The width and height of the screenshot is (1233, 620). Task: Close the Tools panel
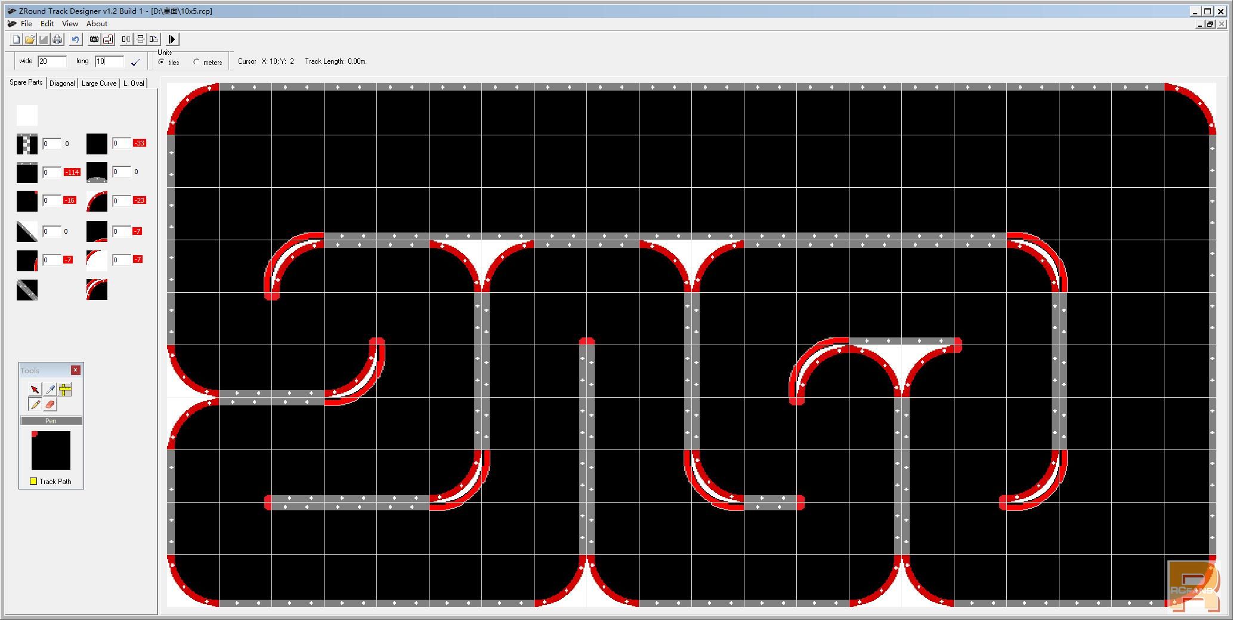point(76,370)
